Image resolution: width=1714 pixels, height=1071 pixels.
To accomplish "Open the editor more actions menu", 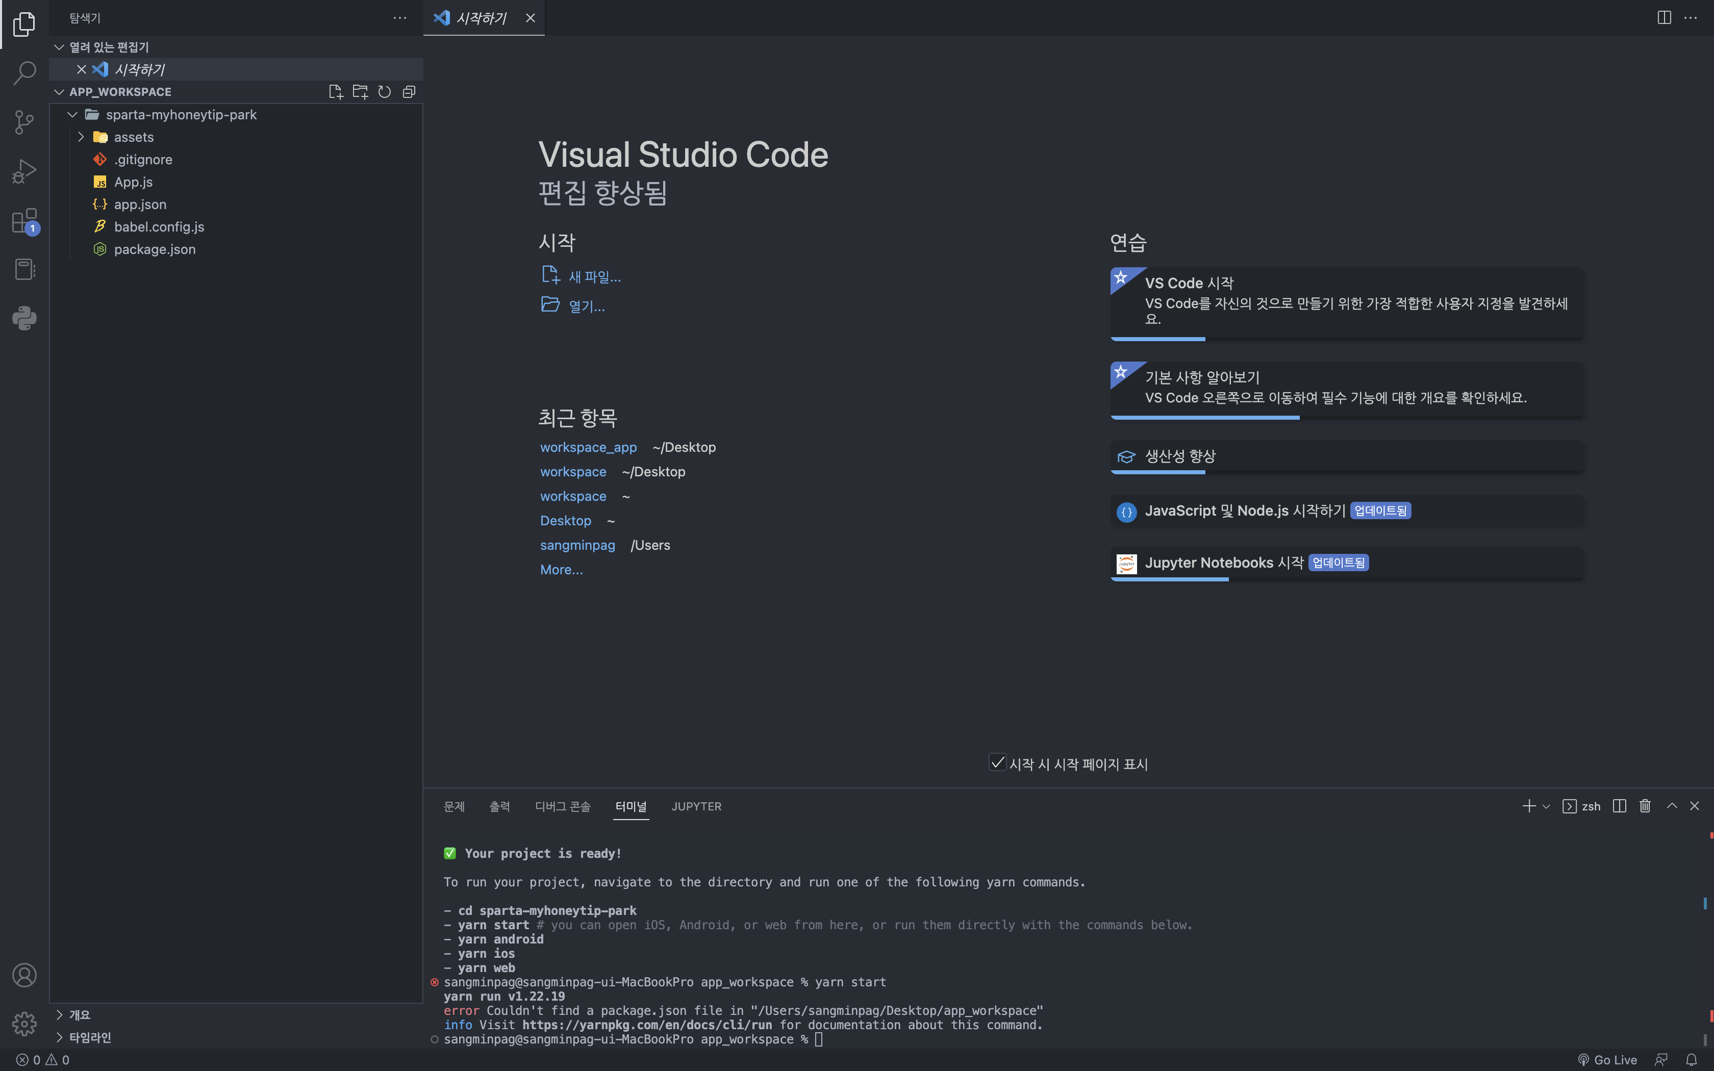I will 1691,18.
